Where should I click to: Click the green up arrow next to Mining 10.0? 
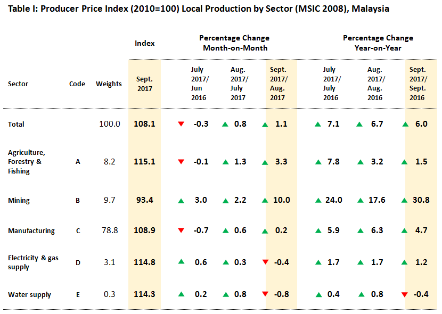tap(265, 201)
